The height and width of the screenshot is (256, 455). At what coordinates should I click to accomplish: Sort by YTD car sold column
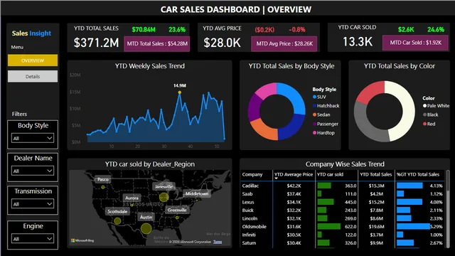coord(330,174)
